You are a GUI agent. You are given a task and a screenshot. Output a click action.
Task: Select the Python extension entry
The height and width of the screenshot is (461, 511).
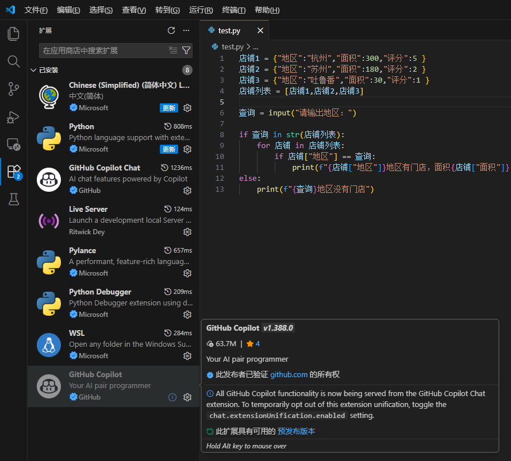[x=113, y=138]
